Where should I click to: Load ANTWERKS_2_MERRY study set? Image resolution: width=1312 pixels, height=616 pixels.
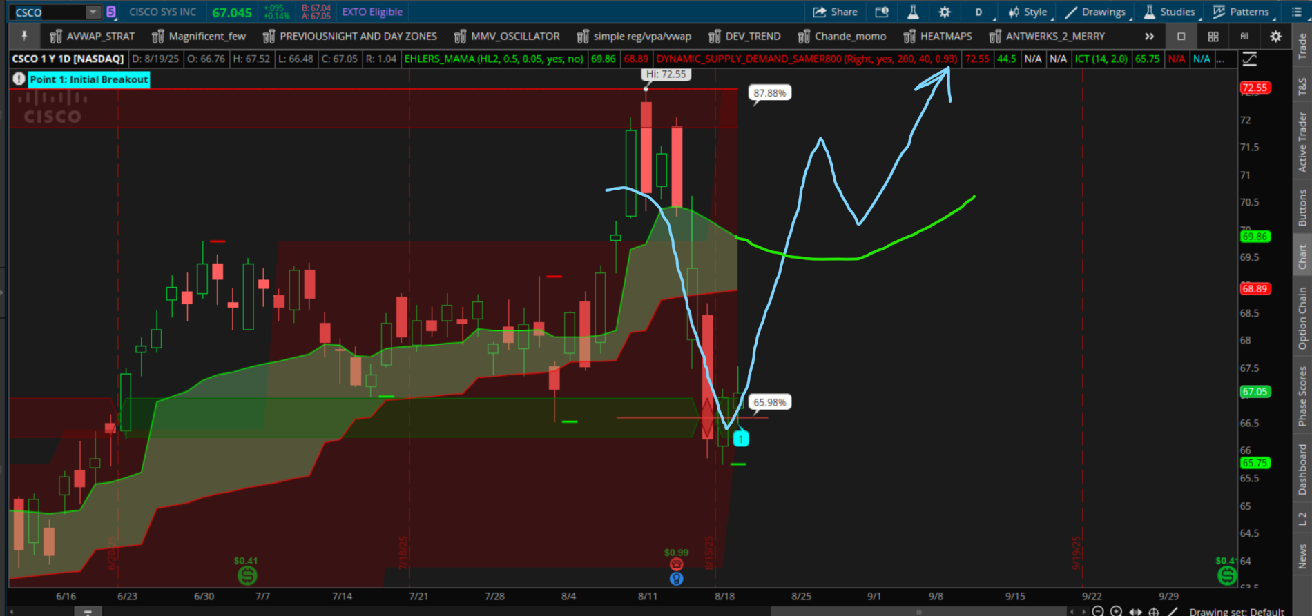[1047, 37]
